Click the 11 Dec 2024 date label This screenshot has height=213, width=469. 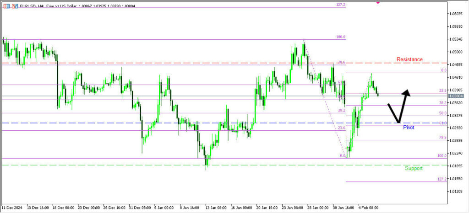point(13,208)
